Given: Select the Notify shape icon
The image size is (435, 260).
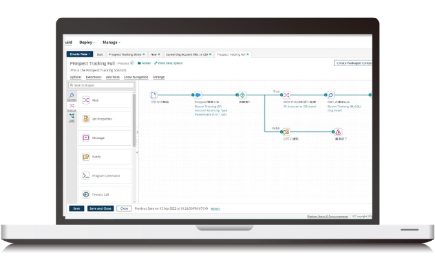Looking at the screenshot, I should pyautogui.click(x=86, y=157).
